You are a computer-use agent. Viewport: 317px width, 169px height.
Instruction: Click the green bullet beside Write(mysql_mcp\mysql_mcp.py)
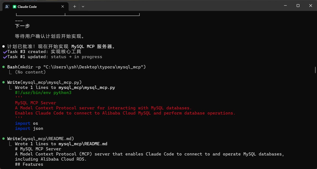point(3,82)
